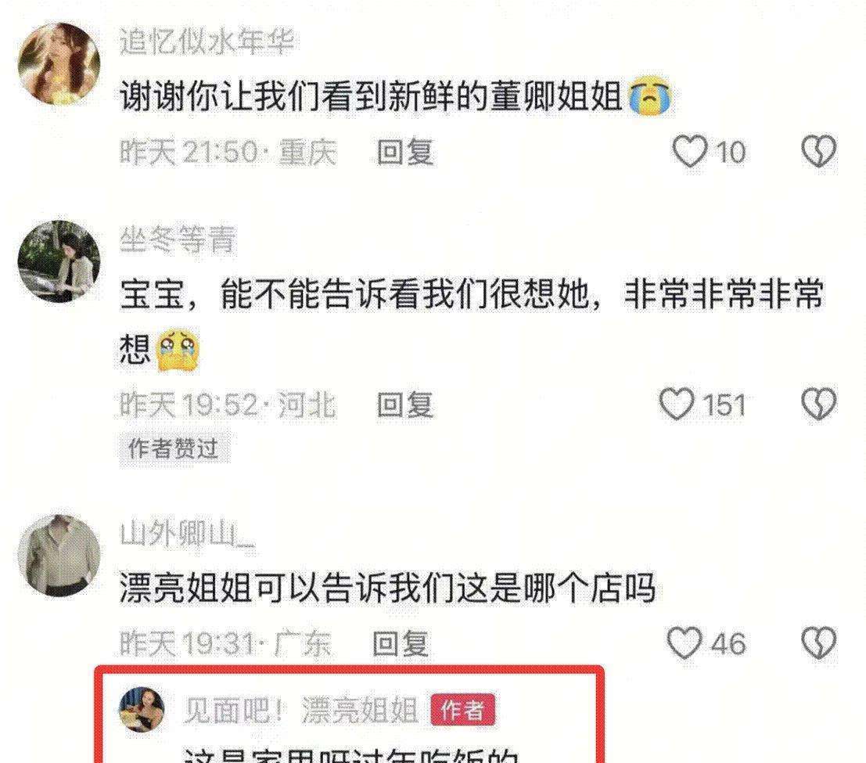Select comment text 漂亮姐姐可以告诉我们这是哪个店吗

click(388, 587)
